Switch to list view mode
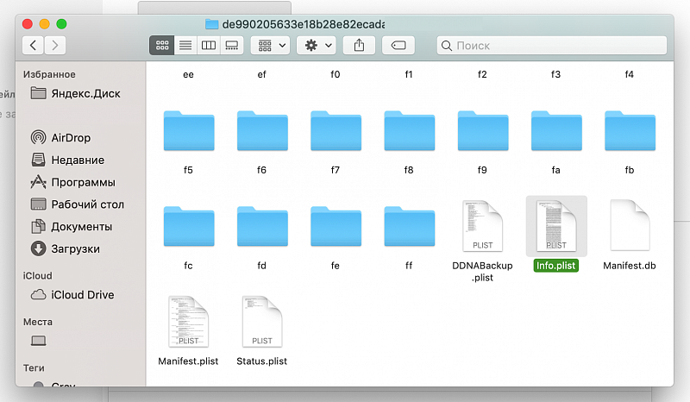This screenshot has height=402, width=690. pyautogui.click(x=185, y=45)
